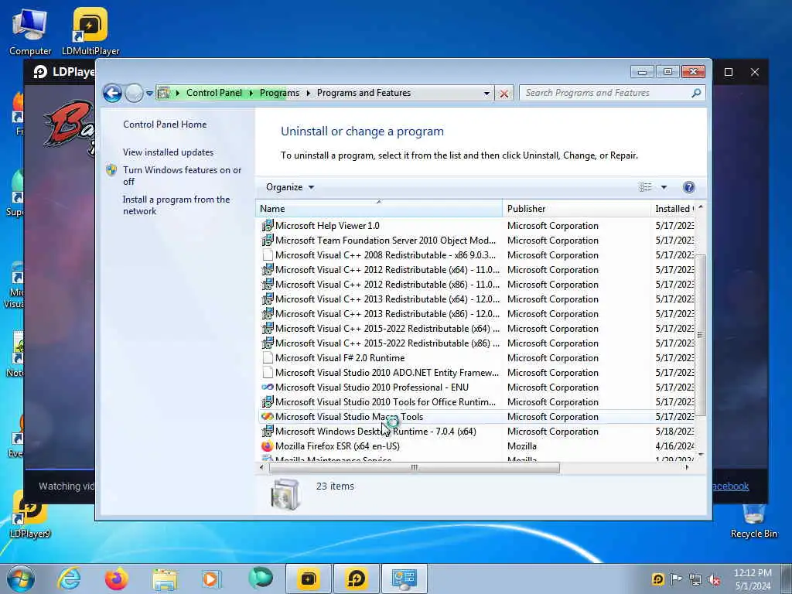Click Visual Studio 2010 Professional infinity icon
This screenshot has height=594, width=792.
pos(267,387)
